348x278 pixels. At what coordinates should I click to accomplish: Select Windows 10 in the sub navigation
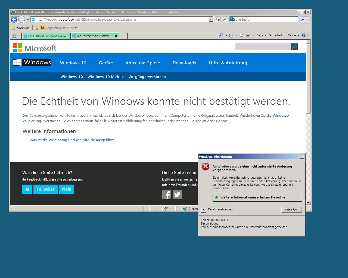(72, 77)
